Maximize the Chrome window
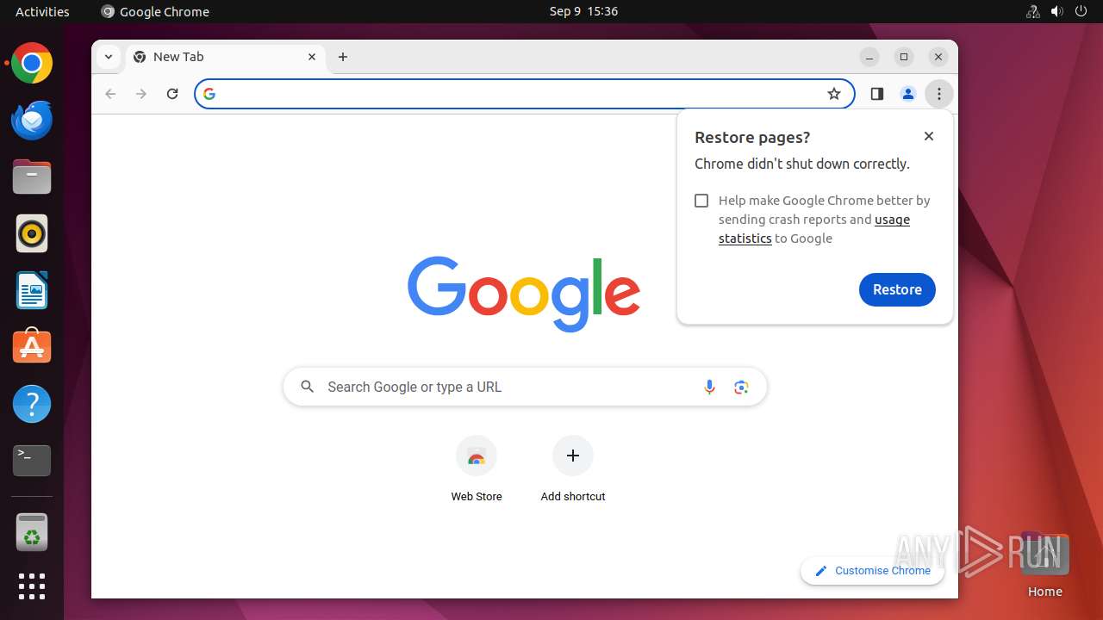 [904, 57]
